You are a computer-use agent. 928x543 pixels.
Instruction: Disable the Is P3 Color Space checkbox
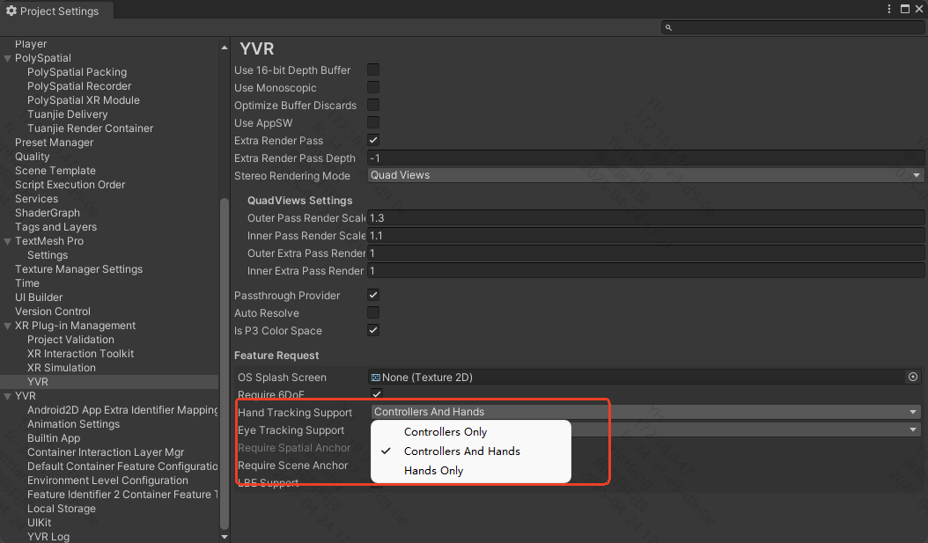[373, 331]
